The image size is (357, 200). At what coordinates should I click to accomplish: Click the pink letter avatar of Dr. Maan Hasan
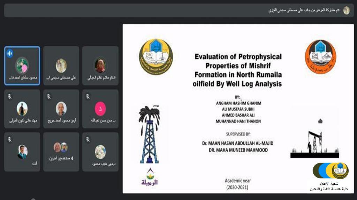[100, 109]
